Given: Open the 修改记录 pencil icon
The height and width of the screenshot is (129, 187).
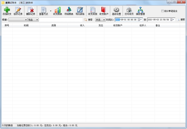Looking at the screenshot, I should (18, 10).
